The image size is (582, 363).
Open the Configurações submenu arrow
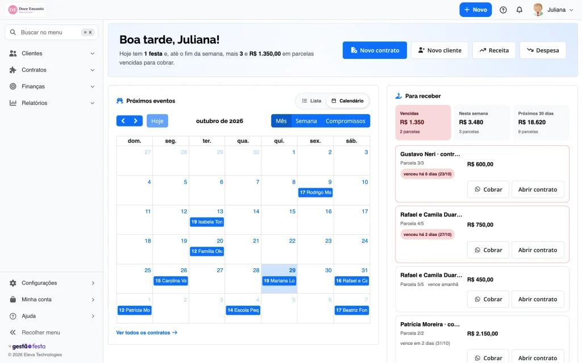pyautogui.click(x=93, y=283)
